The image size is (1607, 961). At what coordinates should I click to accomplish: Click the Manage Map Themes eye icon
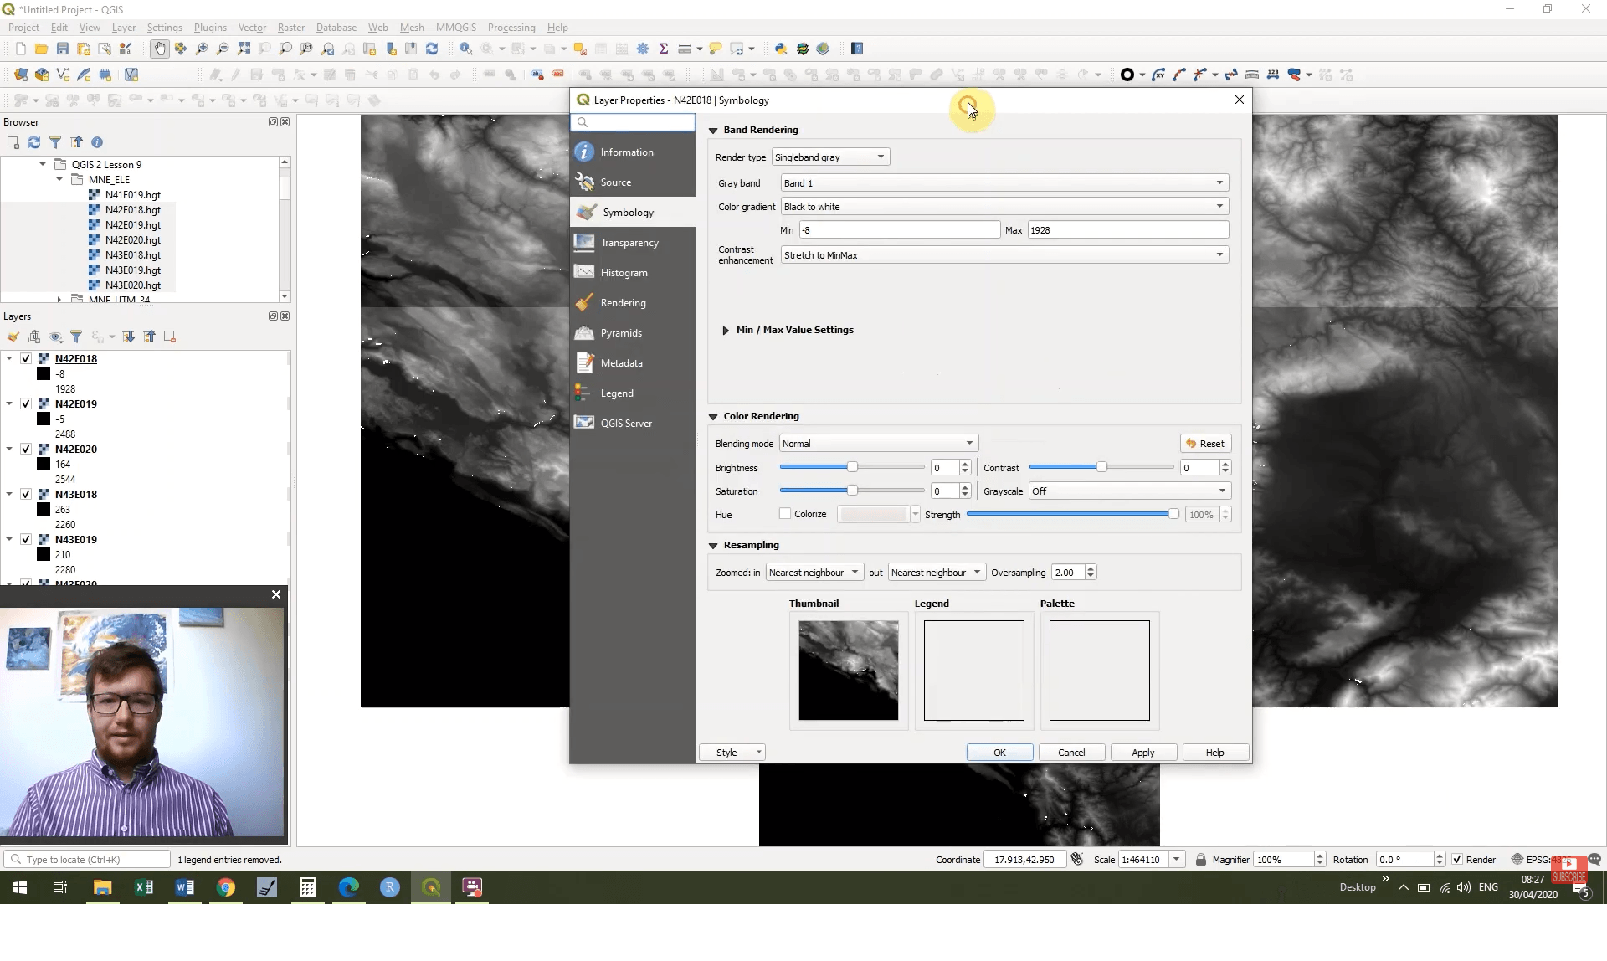pos(56,337)
